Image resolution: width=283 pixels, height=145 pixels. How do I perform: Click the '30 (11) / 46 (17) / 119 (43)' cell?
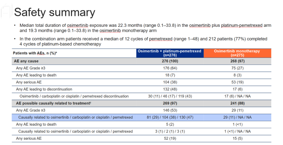[x=170, y=96]
